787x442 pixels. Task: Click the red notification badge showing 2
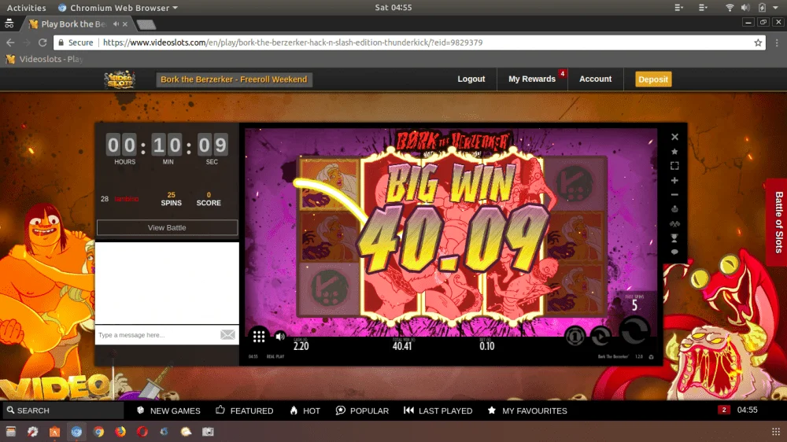724,410
